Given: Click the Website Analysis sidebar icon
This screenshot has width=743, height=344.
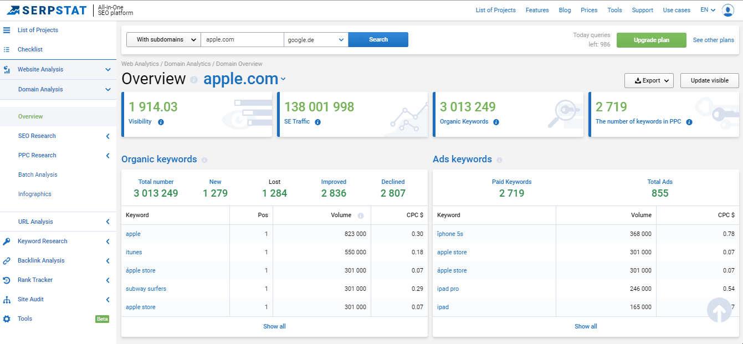Looking at the screenshot, I should click(7, 70).
